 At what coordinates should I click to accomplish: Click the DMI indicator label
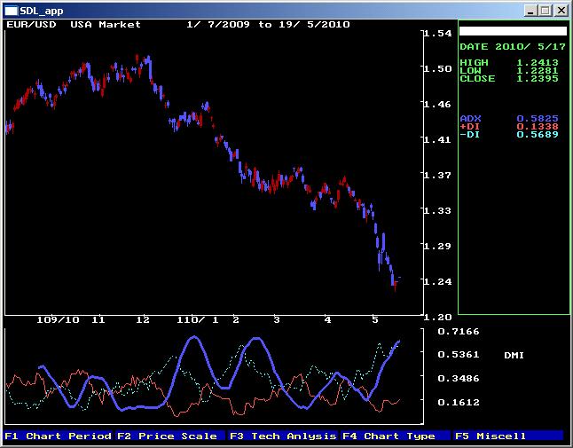tap(514, 355)
